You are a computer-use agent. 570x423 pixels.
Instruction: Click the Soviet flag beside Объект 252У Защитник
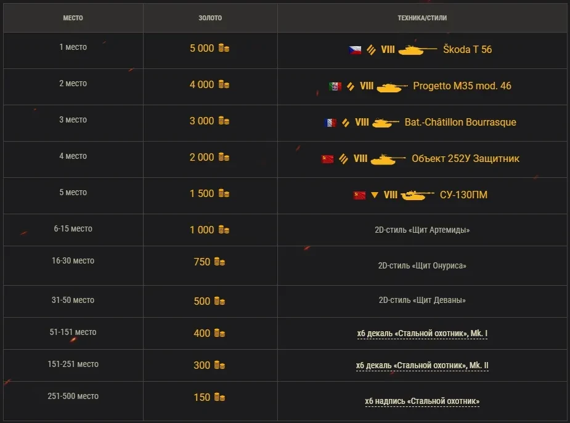327,159
